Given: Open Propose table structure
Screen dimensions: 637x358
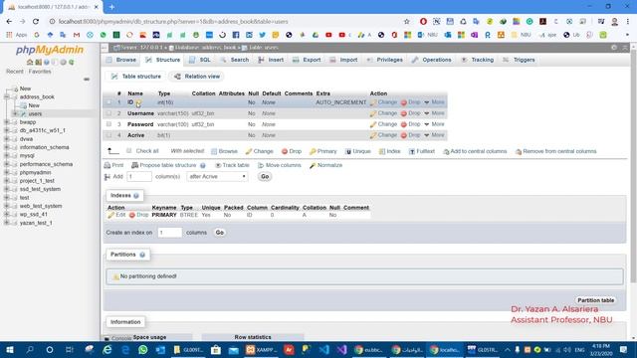Looking at the screenshot, I should (164, 165).
